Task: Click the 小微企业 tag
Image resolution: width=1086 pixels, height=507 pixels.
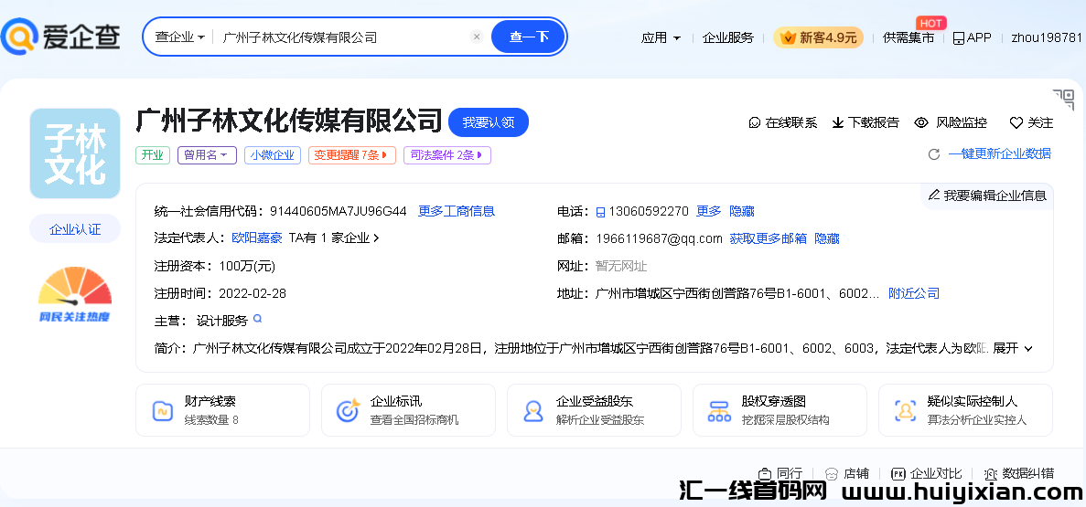Action: pyautogui.click(x=273, y=155)
